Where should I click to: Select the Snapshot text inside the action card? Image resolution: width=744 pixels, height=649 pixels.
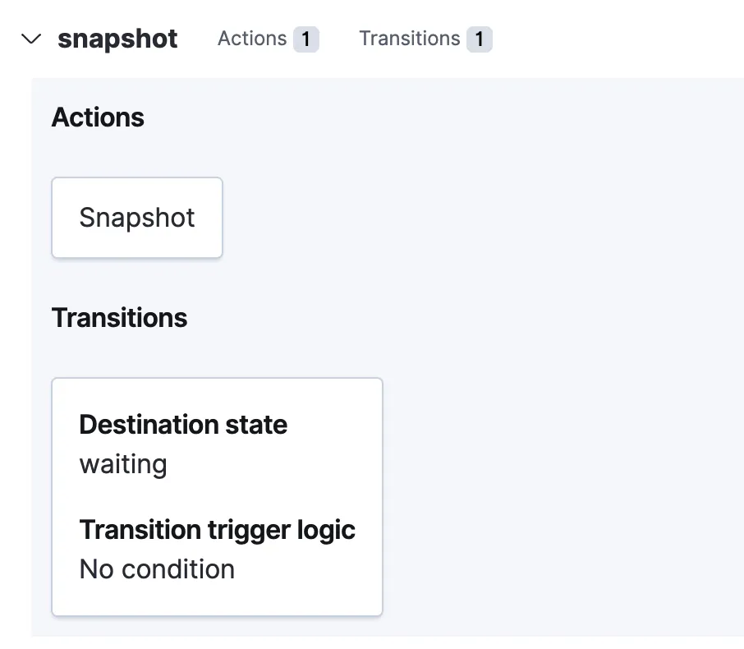coord(136,218)
